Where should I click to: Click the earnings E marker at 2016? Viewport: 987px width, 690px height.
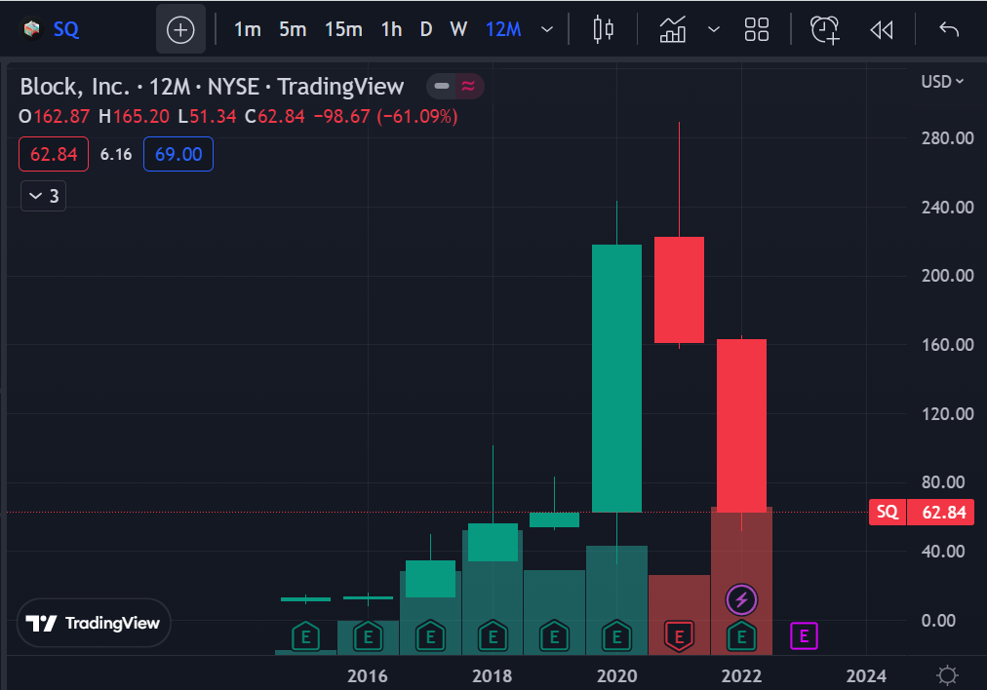pos(369,637)
